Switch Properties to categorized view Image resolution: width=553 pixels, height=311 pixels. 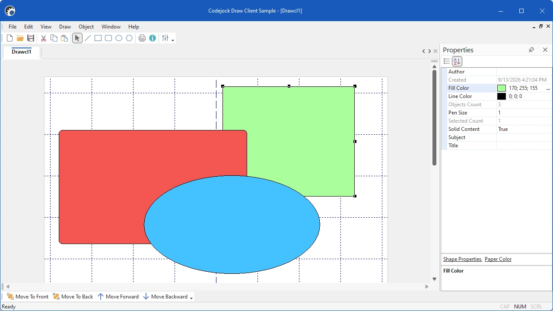coord(447,61)
